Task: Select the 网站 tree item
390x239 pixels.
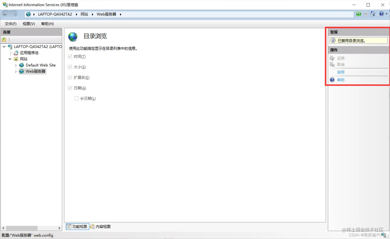Action: [23, 59]
